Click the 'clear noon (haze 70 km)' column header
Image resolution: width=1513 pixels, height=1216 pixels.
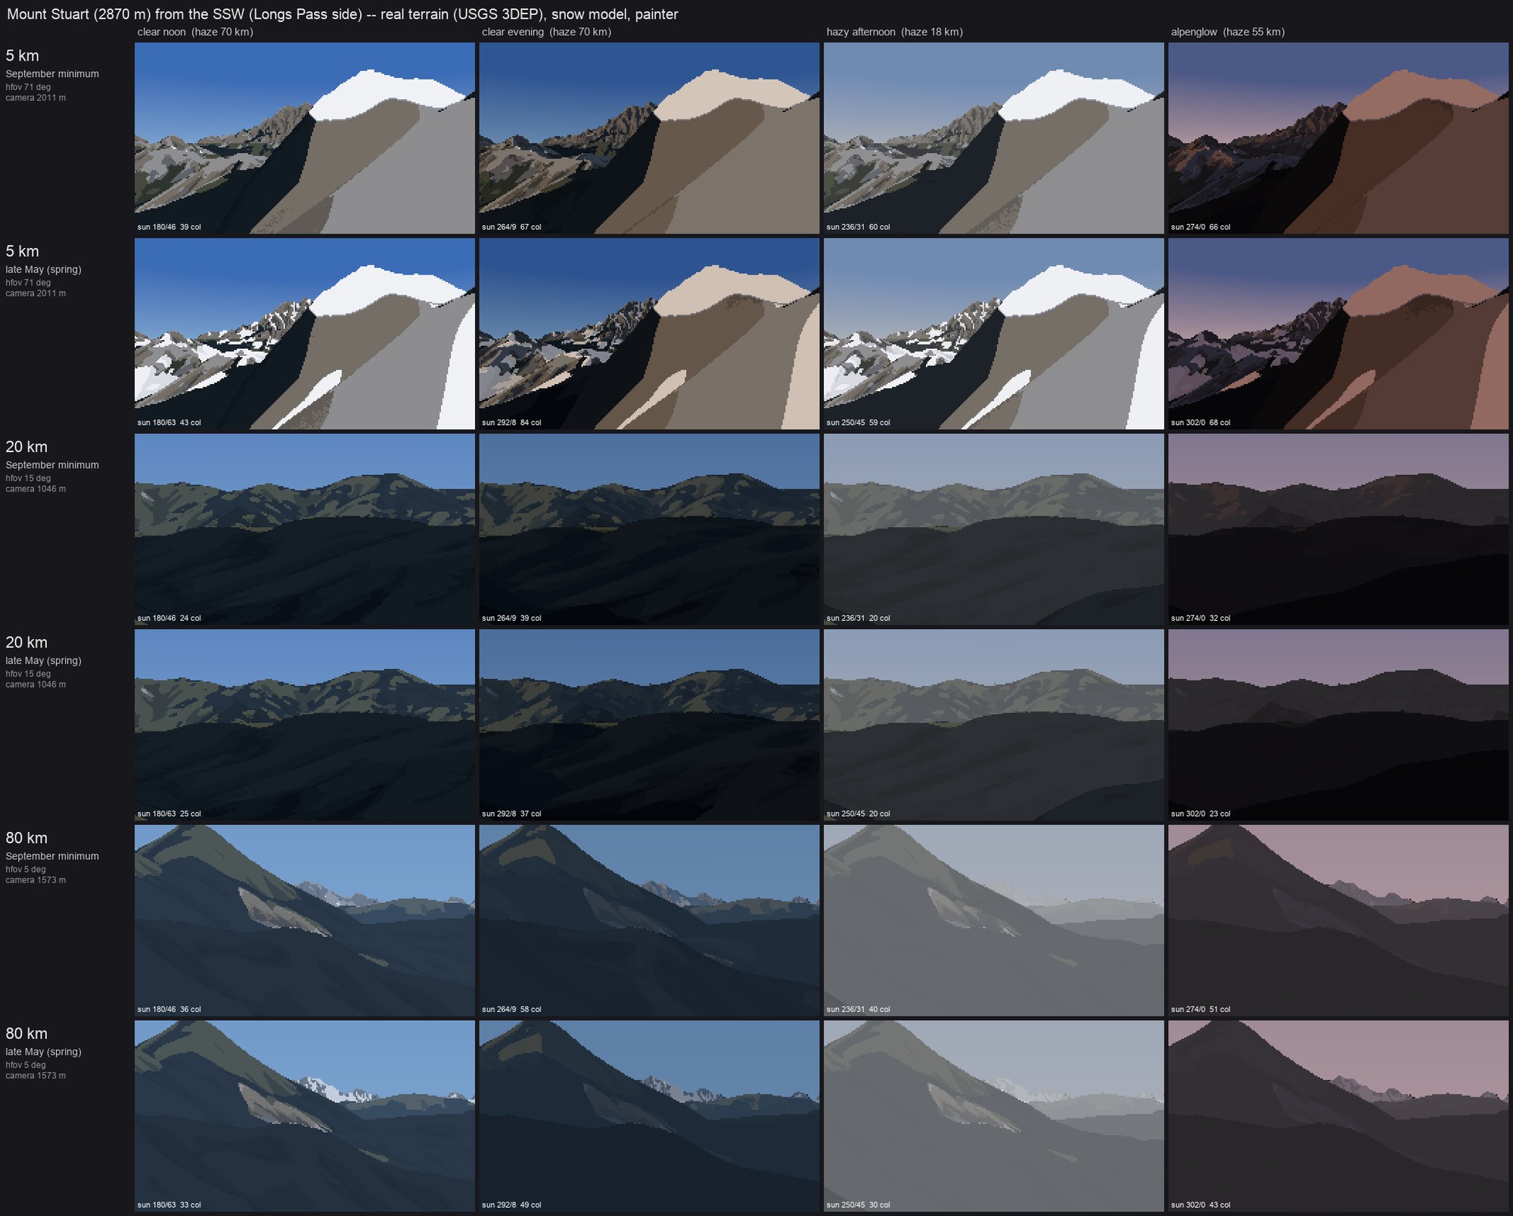(195, 32)
